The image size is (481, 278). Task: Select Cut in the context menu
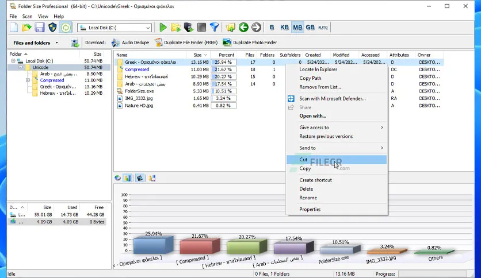click(337, 160)
